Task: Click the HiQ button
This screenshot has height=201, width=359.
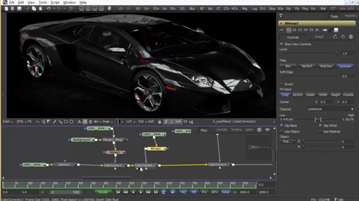Action: [183, 192]
